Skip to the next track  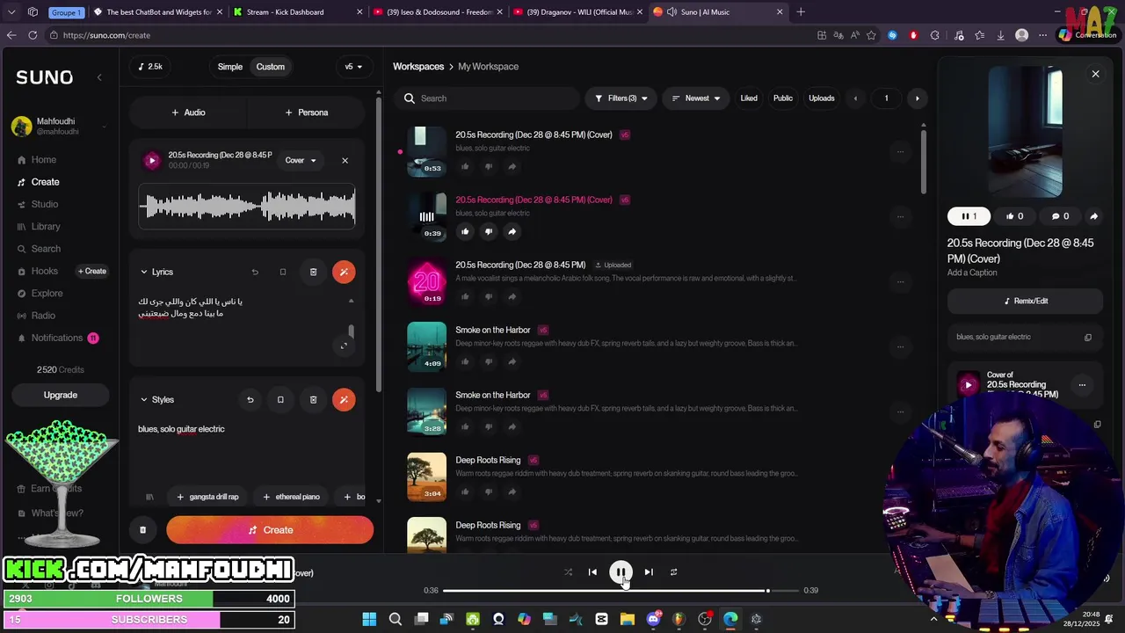coord(649,572)
